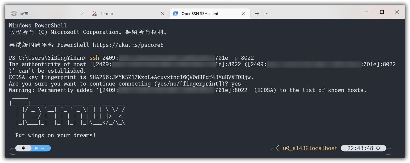Click the u0_a143@localhost prompt text

(310, 148)
